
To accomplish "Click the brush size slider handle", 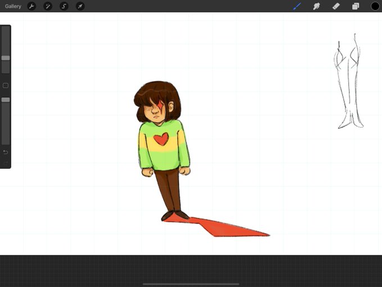I will pyautogui.click(x=6, y=58).
